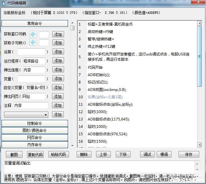Open the 网页命令 command section
206x184 pixels.
click(34, 137)
